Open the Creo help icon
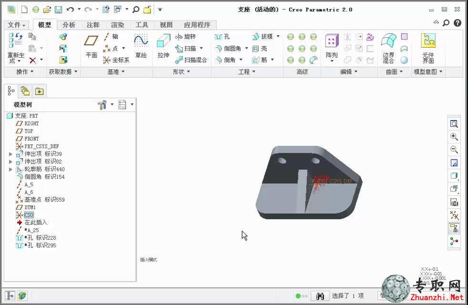The image size is (468, 305). [x=458, y=23]
